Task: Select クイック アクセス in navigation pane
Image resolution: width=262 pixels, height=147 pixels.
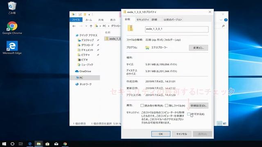Action: point(86,36)
